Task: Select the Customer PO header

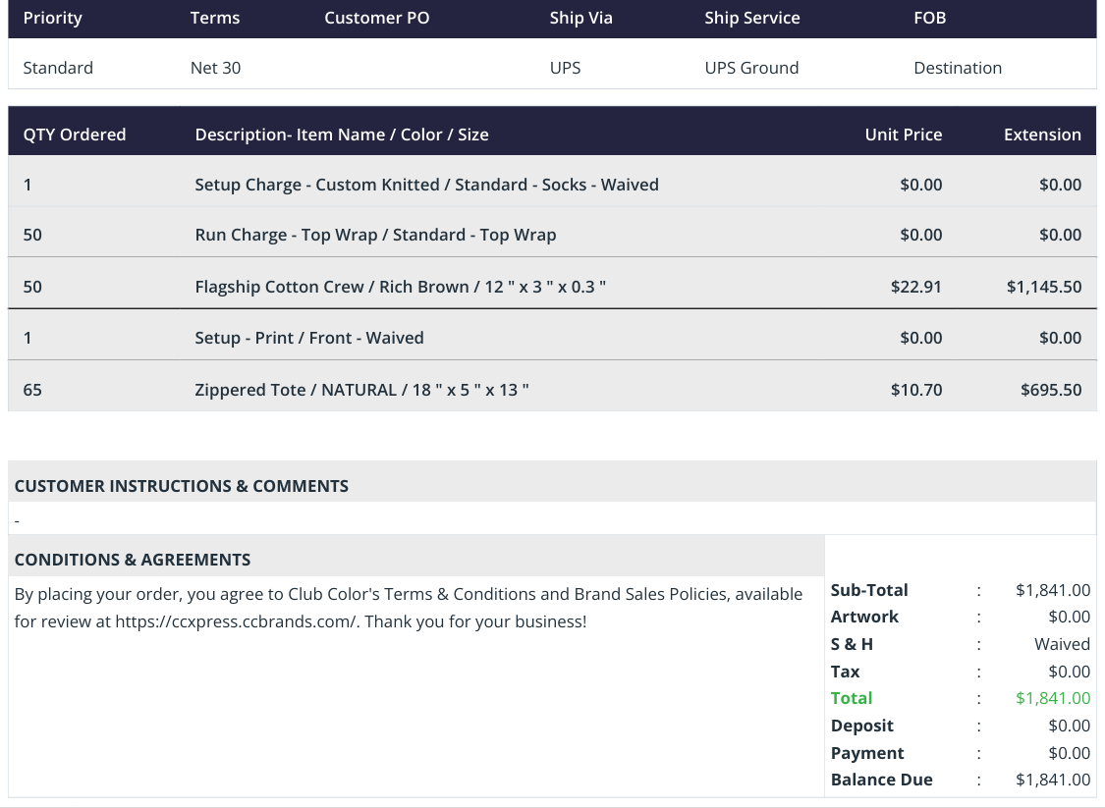Action: click(376, 18)
